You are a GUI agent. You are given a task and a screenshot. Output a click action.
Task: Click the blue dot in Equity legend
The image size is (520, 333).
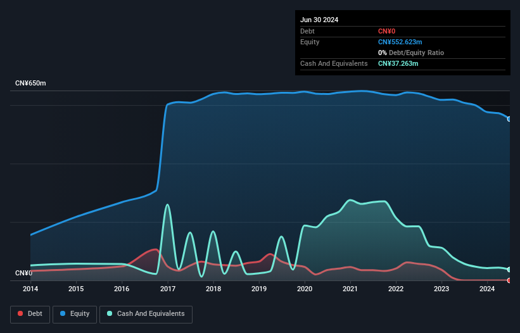(63, 313)
